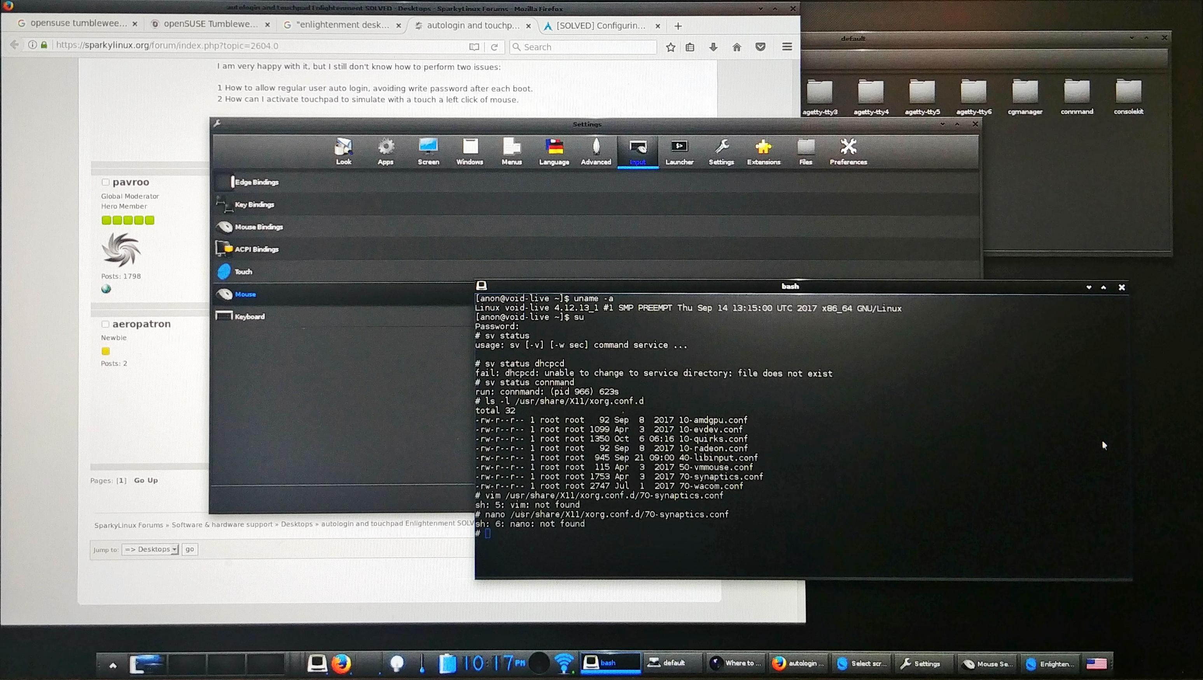Open the Apps settings category

click(385, 152)
